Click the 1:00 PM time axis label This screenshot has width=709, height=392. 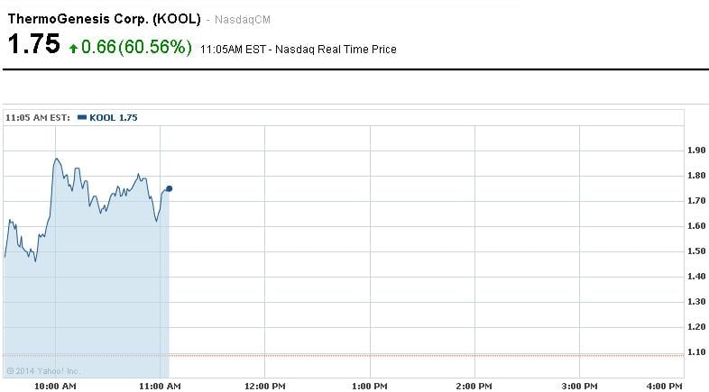pyautogui.click(x=370, y=386)
